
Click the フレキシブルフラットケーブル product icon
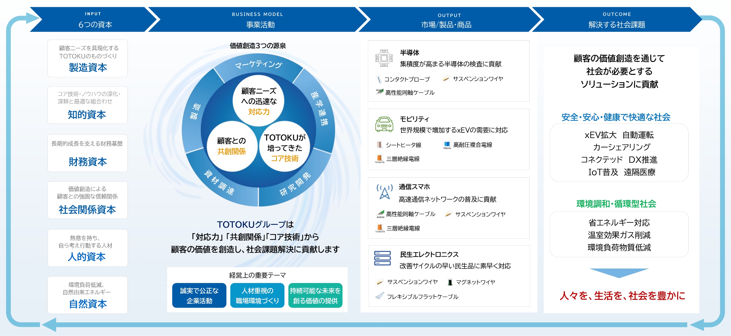[380, 296]
